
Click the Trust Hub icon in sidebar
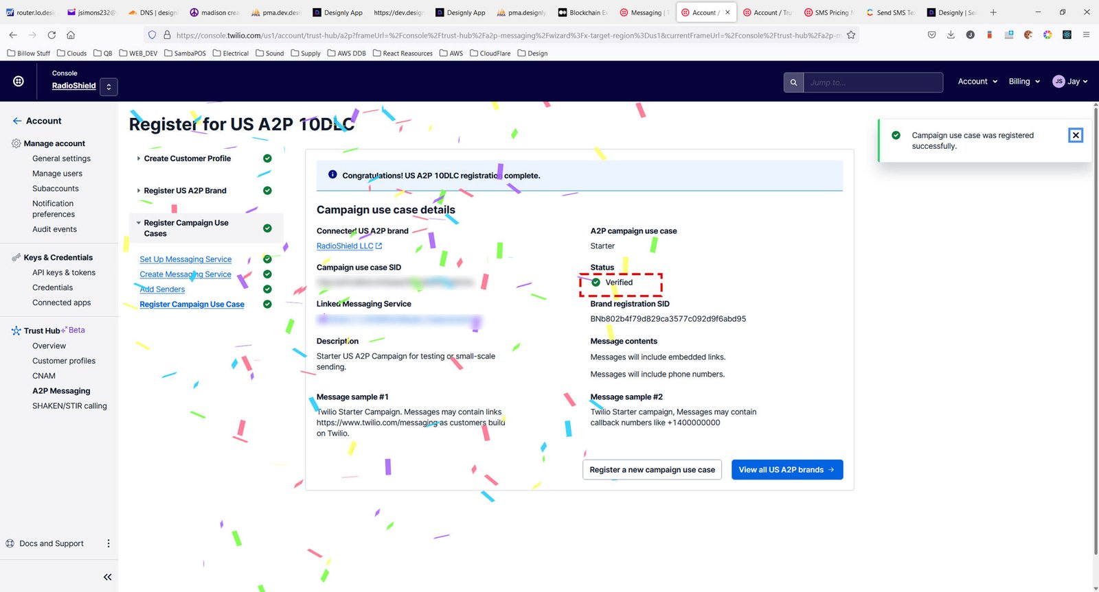16,331
